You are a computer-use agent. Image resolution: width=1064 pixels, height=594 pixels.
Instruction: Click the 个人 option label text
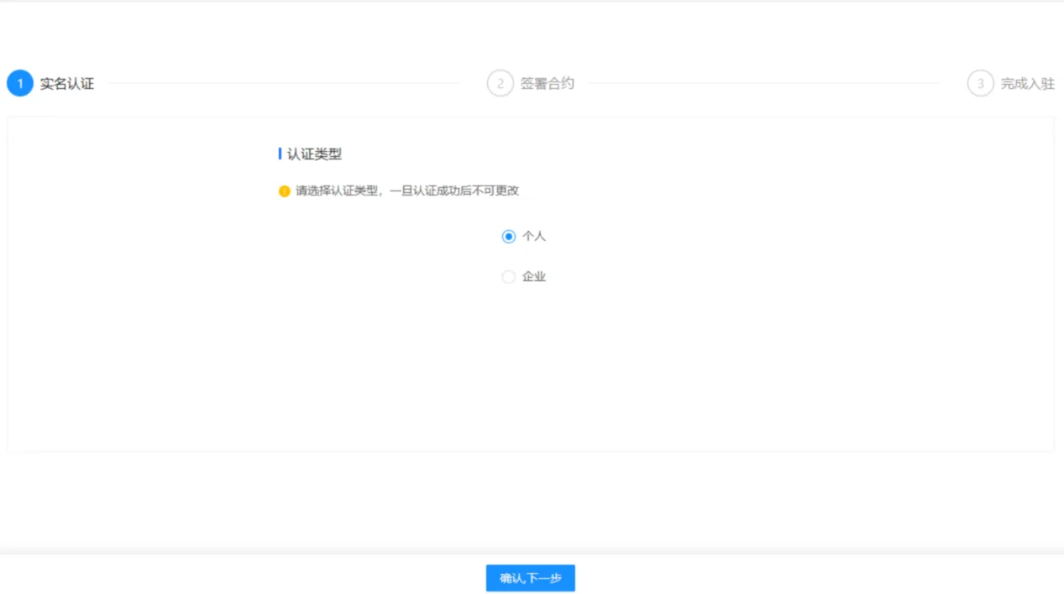[x=534, y=237]
